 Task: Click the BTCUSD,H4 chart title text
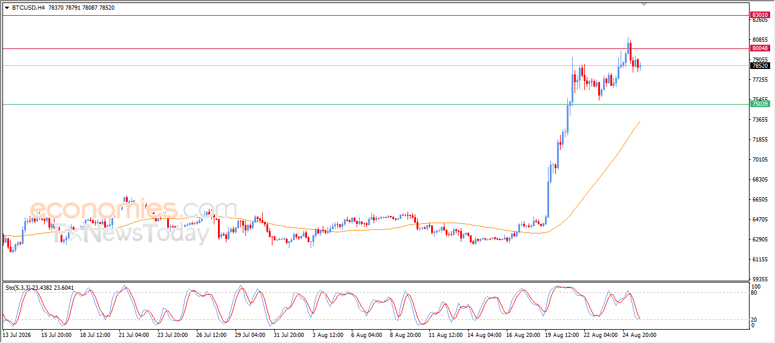[x=28, y=8]
